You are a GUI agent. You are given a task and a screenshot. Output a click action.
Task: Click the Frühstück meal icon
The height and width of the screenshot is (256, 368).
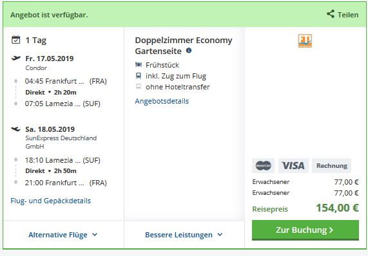(x=139, y=64)
